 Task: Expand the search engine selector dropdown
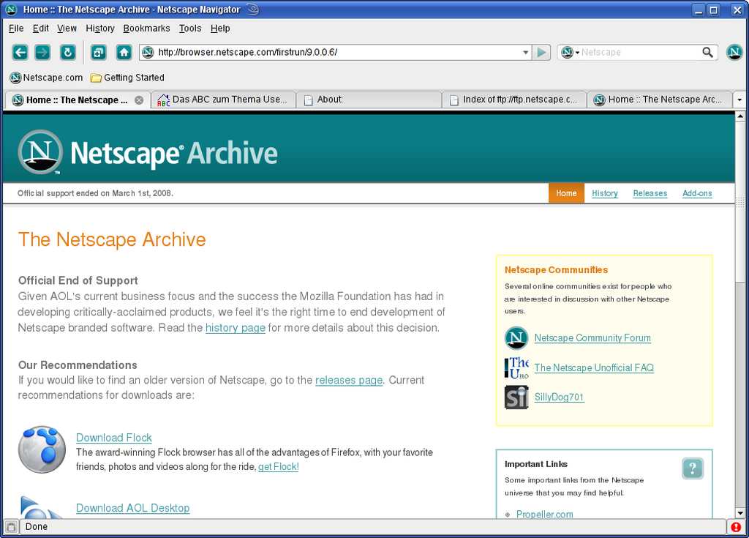click(x=570, y=52)
